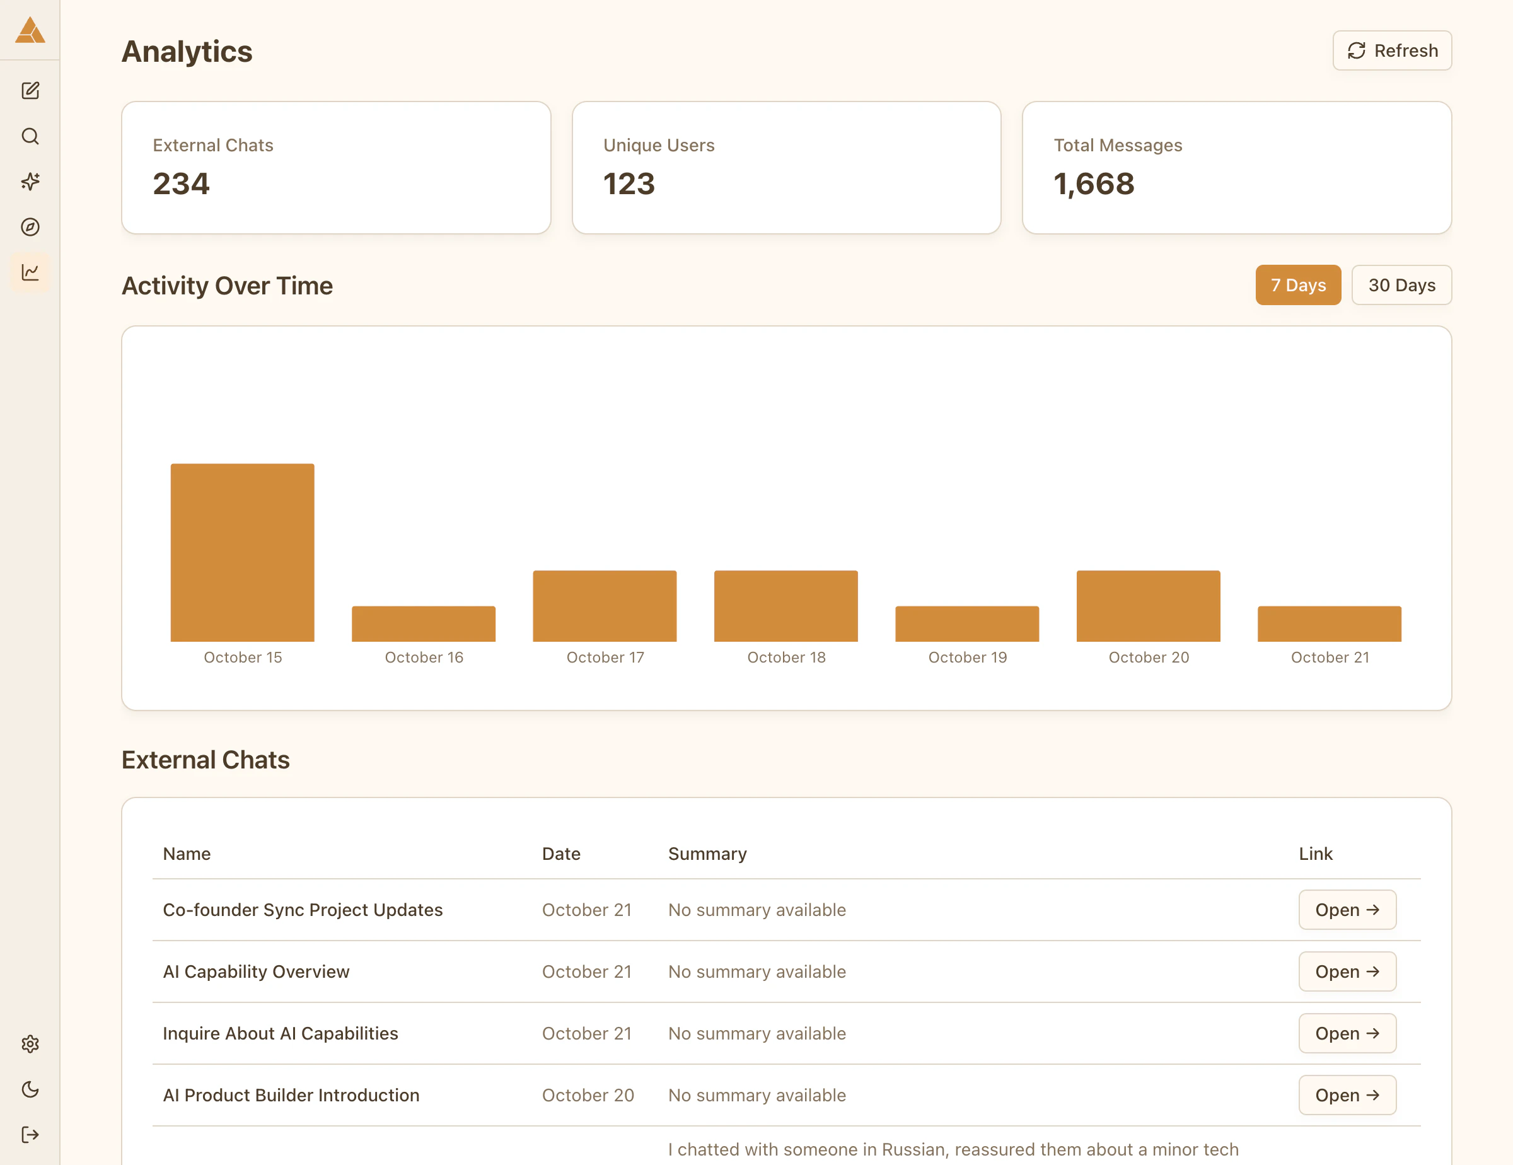The height and width of the screenshot is (1165, 1513).
Task: Toggle dark mode with the moon icon
Action: 30,1089
